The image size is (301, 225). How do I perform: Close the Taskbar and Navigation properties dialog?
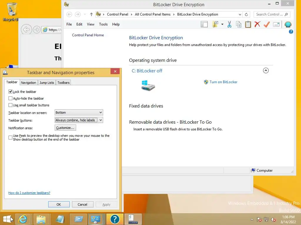115,71
